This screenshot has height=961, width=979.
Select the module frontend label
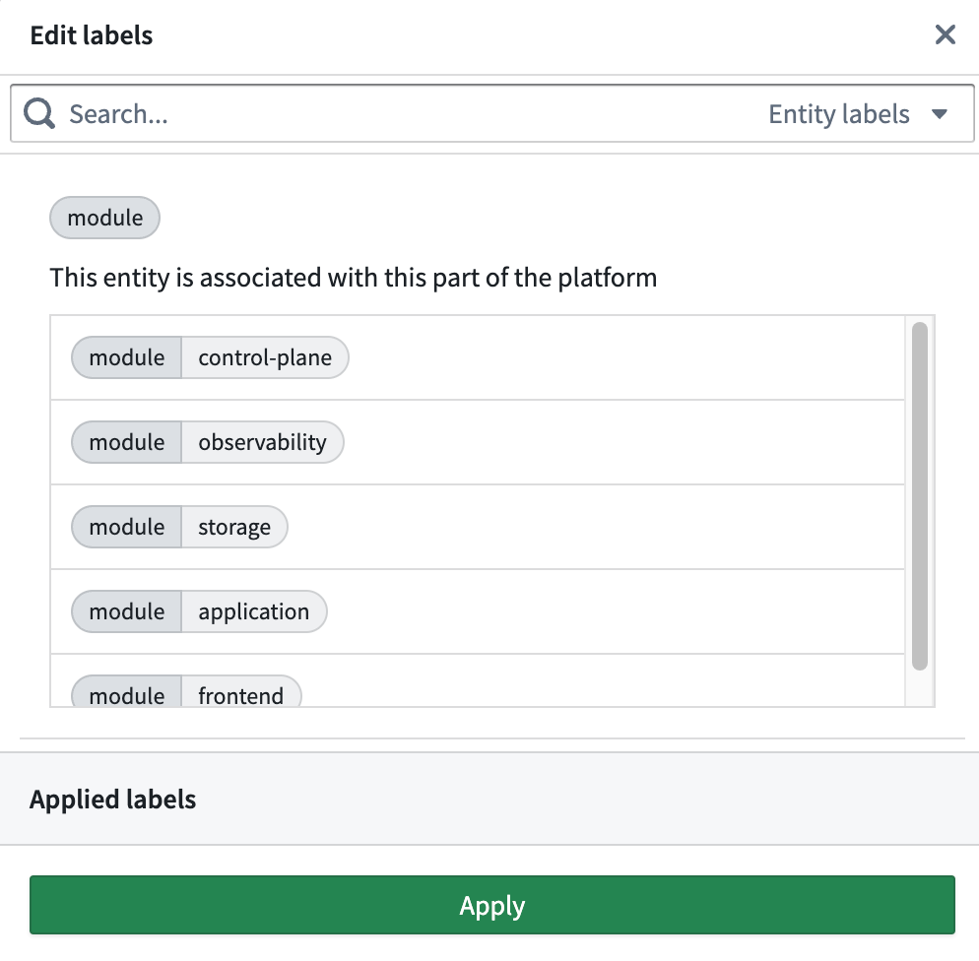pos(186,691)
